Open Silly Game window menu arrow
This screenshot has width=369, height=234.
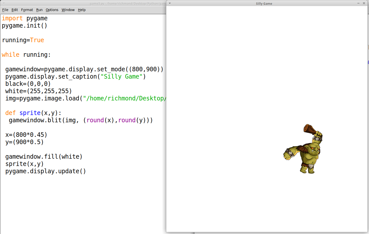(170, 3)
